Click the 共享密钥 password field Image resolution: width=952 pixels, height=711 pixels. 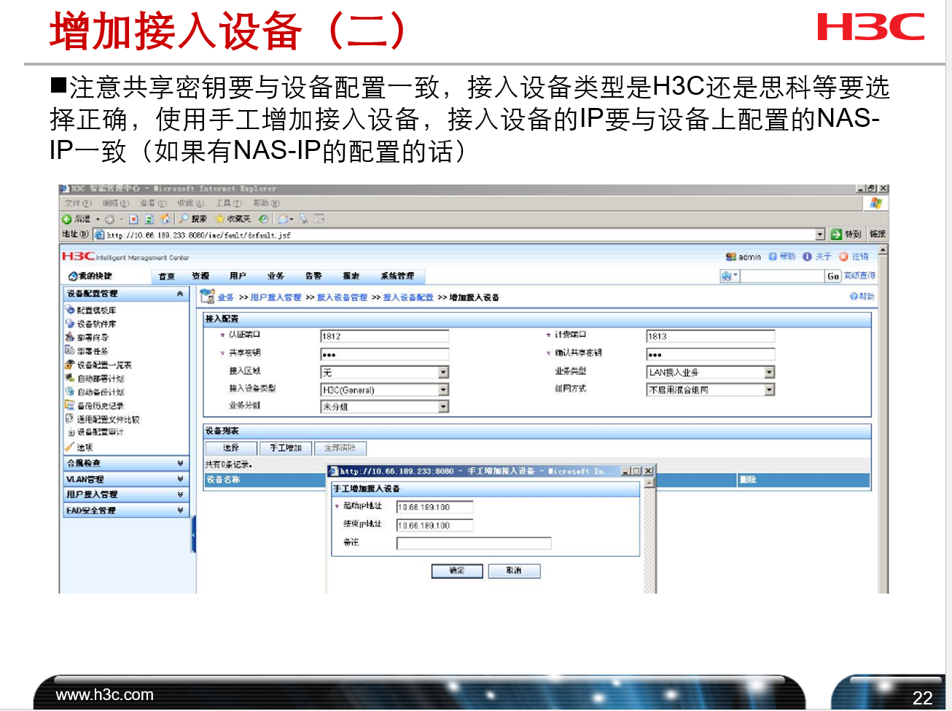(385, 354)
